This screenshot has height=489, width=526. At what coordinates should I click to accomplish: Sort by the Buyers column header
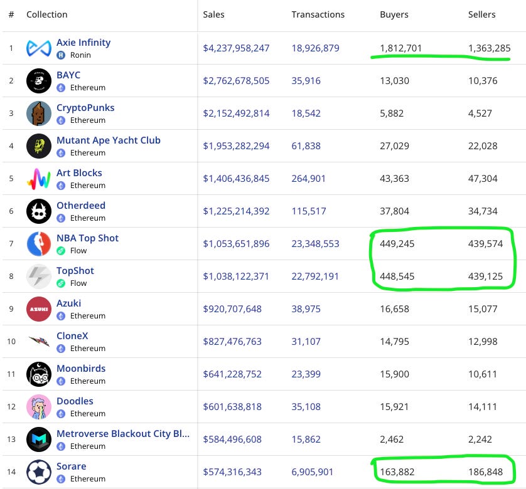394,14
